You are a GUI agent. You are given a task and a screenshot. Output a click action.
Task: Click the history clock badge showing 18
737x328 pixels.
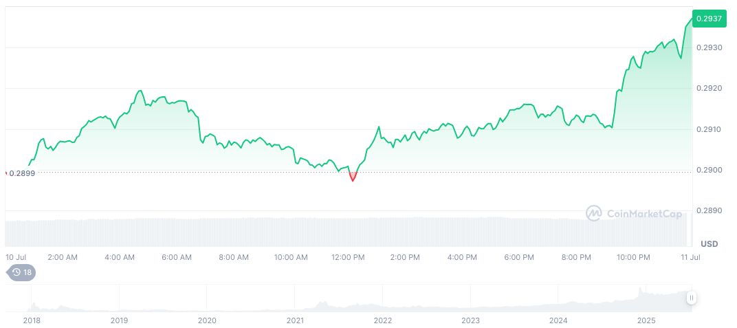point(21,272)
